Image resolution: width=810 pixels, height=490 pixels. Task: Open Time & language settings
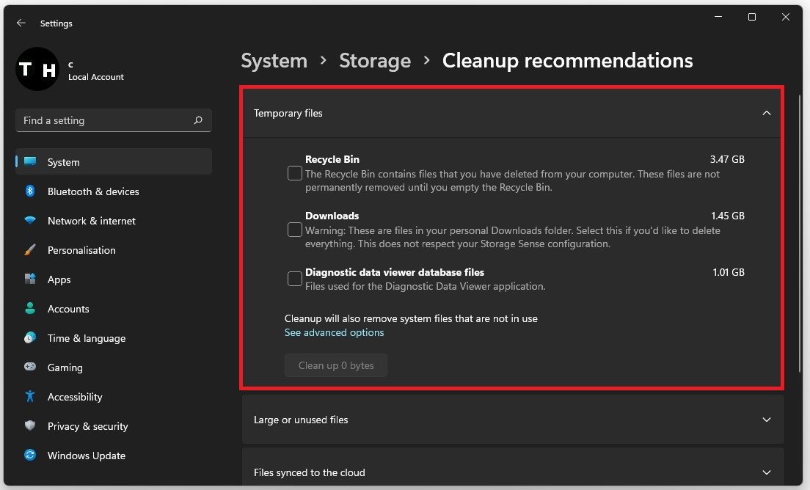(86, 338)
